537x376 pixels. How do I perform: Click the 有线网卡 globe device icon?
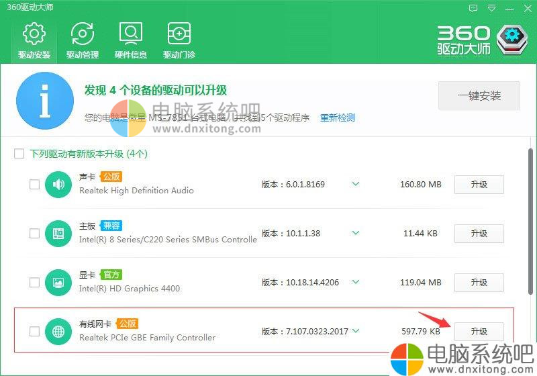58,332
